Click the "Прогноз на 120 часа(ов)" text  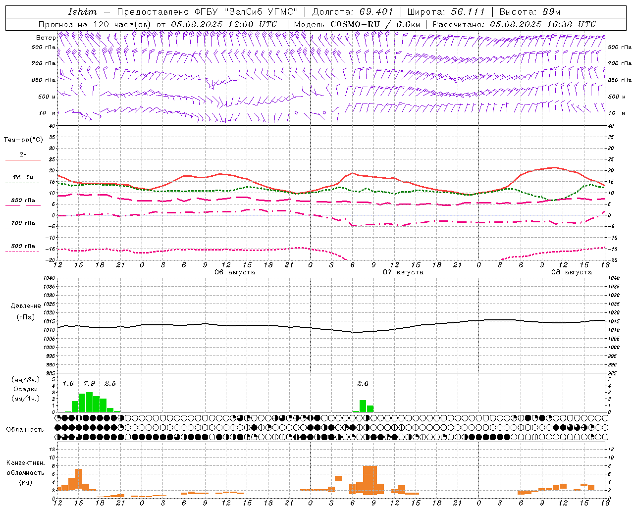[95, 24]
